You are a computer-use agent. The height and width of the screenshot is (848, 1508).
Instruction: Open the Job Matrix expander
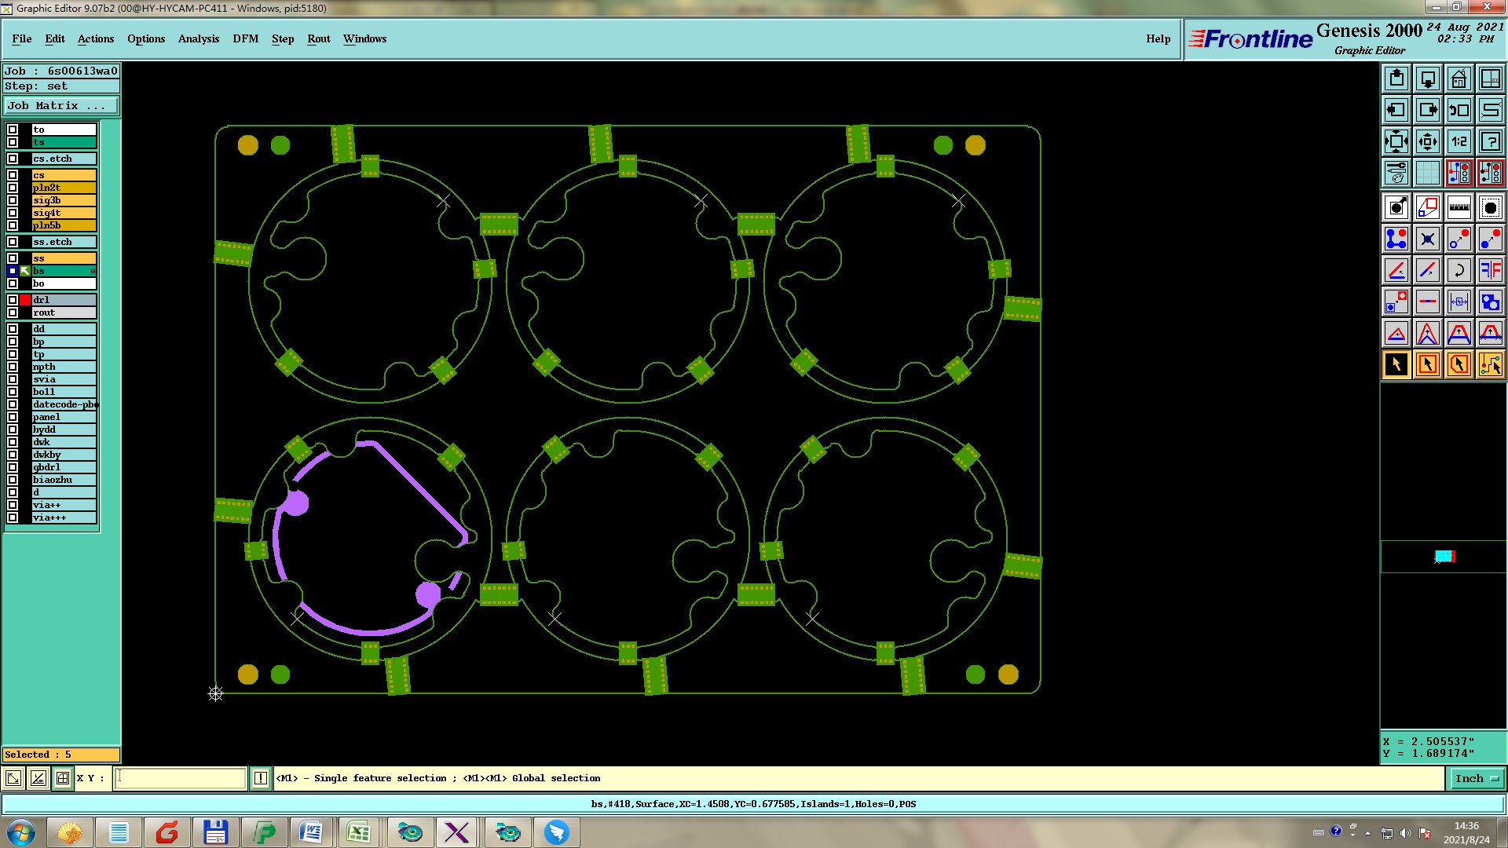[61, 105]
